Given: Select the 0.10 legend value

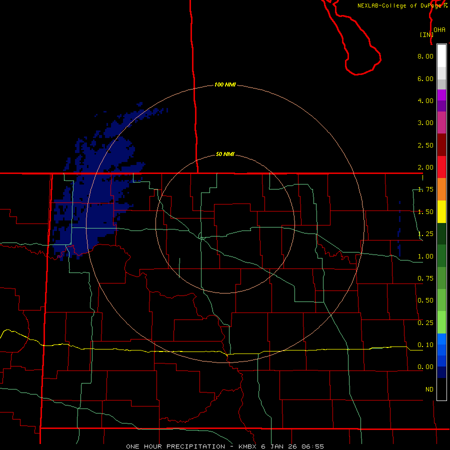Looking at the screenshot, I should (425, 345).
